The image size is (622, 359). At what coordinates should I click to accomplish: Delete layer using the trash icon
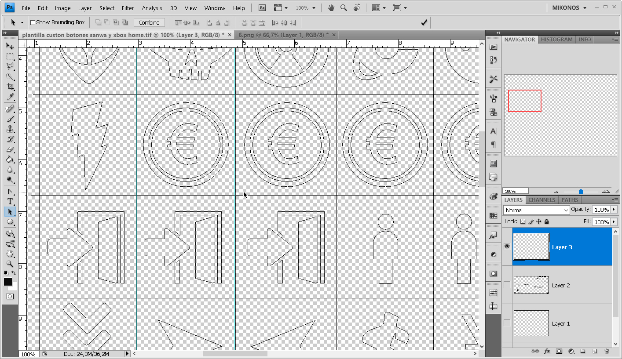(x=607, y=351)
